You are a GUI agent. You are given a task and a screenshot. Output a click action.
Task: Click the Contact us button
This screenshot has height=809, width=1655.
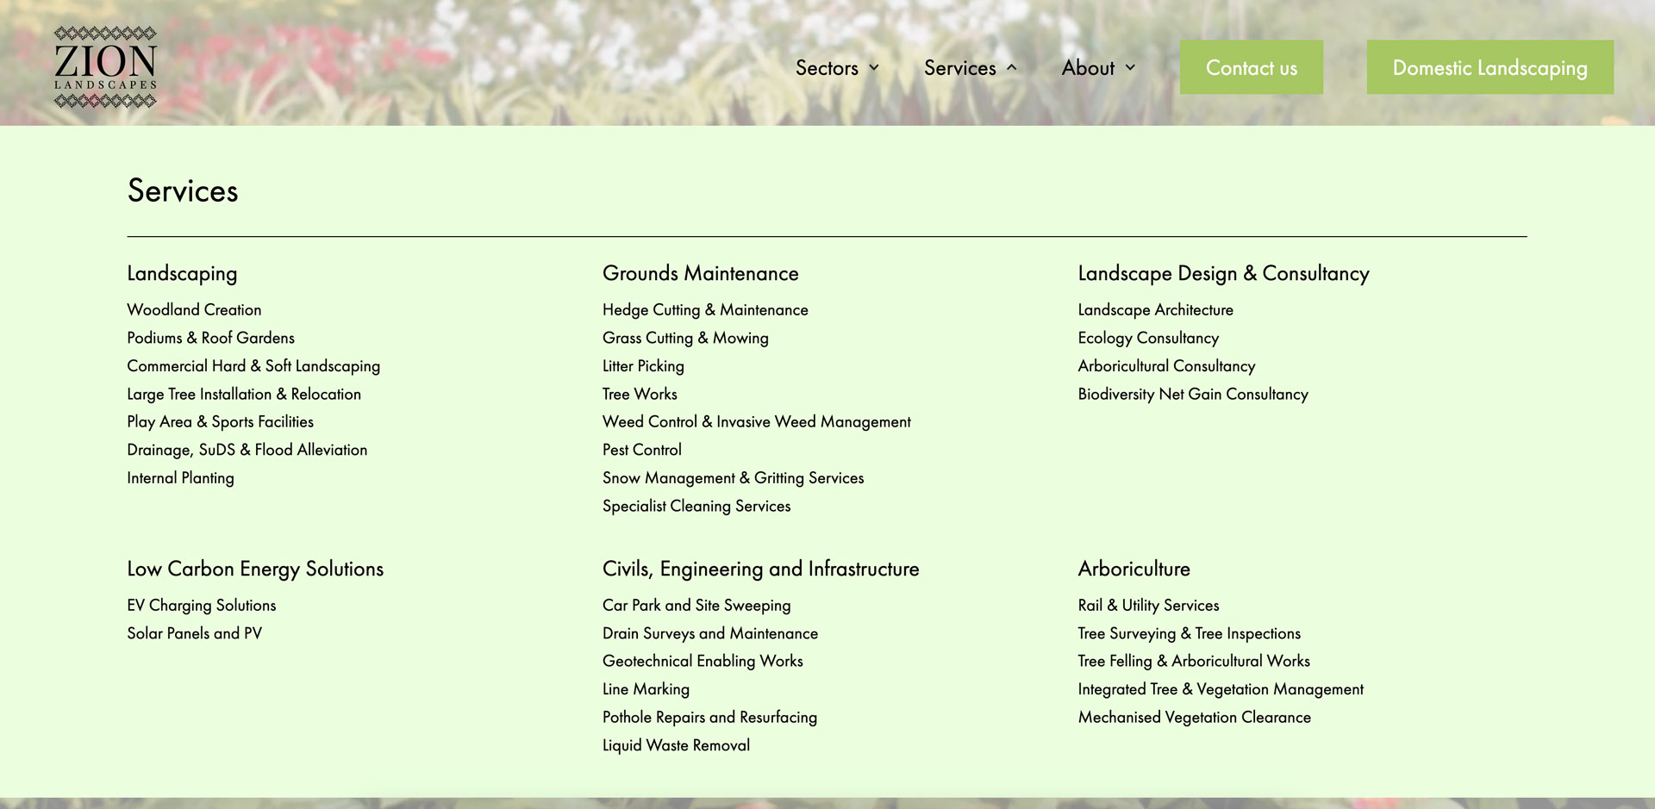tap(1251, 67)
